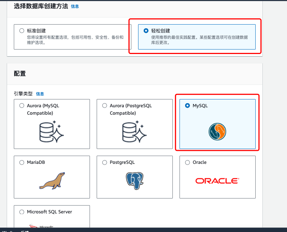The width and height of the screenshot is (287, 232).
Task: Select the Microsoft SQL Server radio button
Action: [x=22, y=212]
